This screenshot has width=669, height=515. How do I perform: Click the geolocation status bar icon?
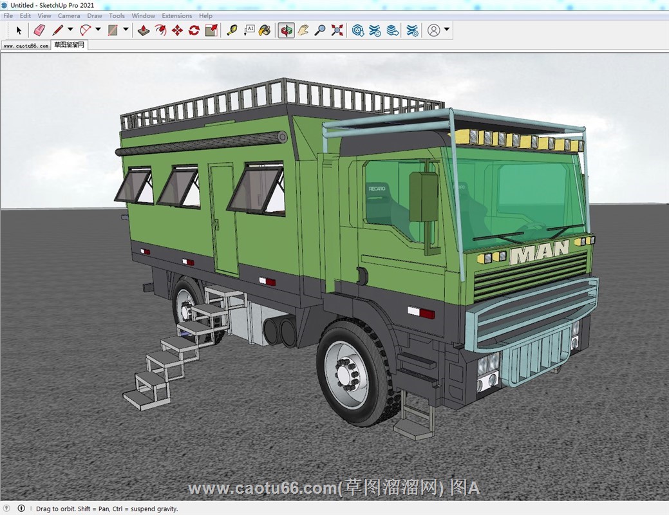click(x=7, y=508)
